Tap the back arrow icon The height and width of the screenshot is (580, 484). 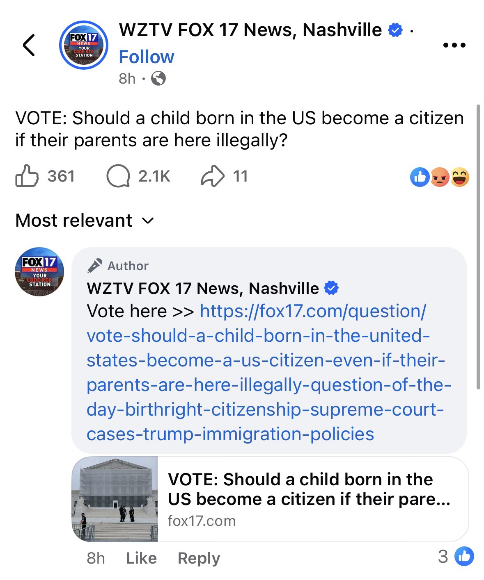tap(29, 45)
